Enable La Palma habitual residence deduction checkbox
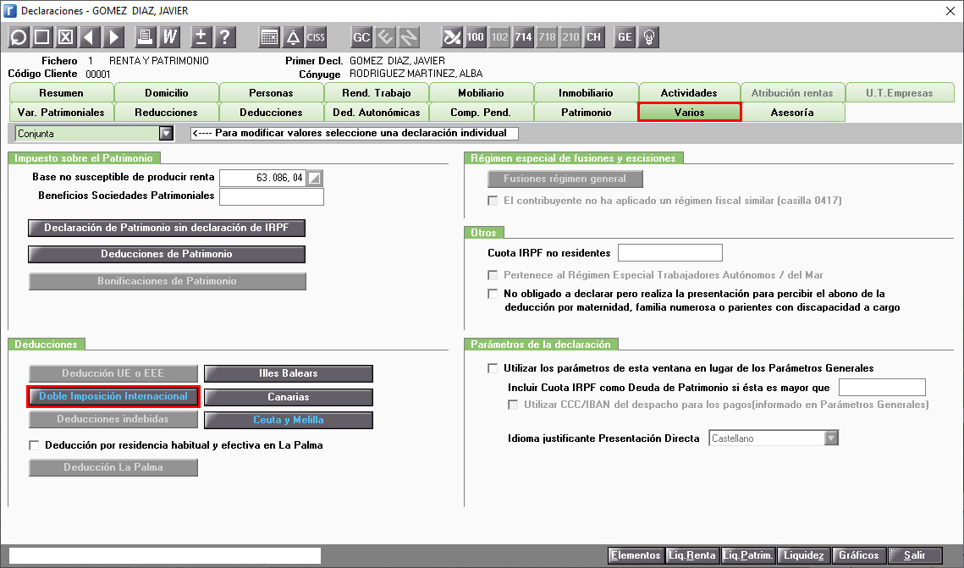This screenshot has width=964, height=568. click(x=35, y=445)
